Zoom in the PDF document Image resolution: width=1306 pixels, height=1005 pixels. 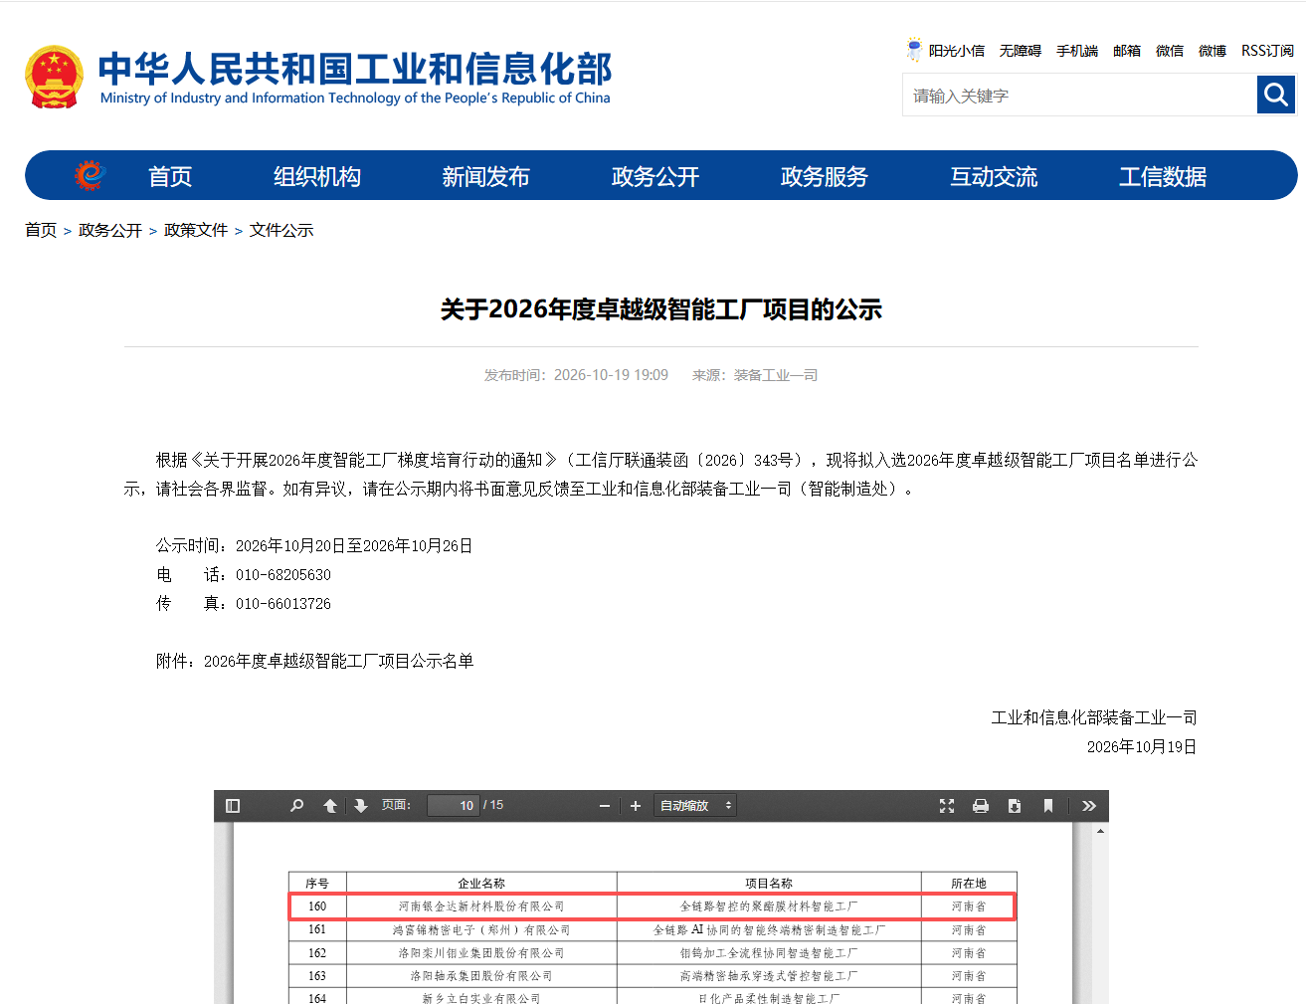point(636,806)
